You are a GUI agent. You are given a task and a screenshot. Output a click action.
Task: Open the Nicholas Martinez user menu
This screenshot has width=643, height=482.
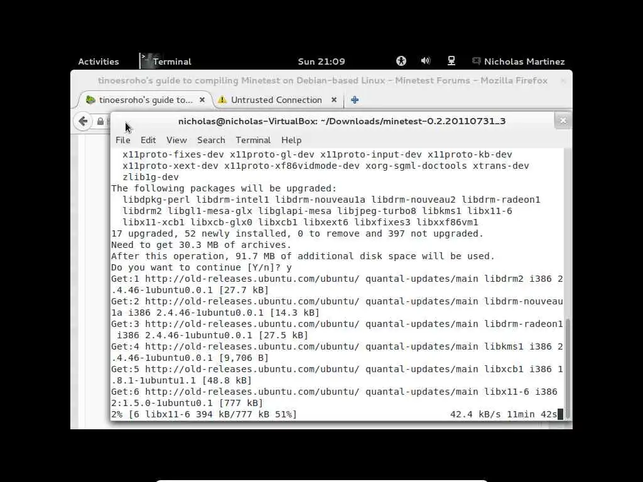tap(524, 62)
